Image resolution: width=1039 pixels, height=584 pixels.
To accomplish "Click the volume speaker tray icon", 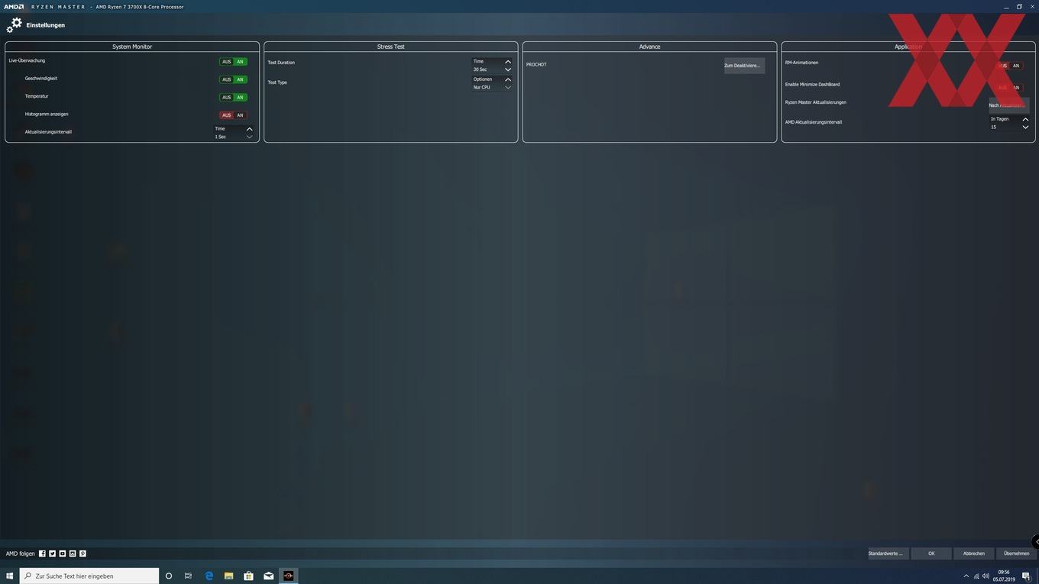I will [986, 576].
